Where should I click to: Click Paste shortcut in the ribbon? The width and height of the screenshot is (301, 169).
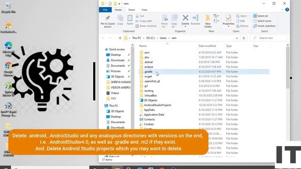click(x=146, y=26)
